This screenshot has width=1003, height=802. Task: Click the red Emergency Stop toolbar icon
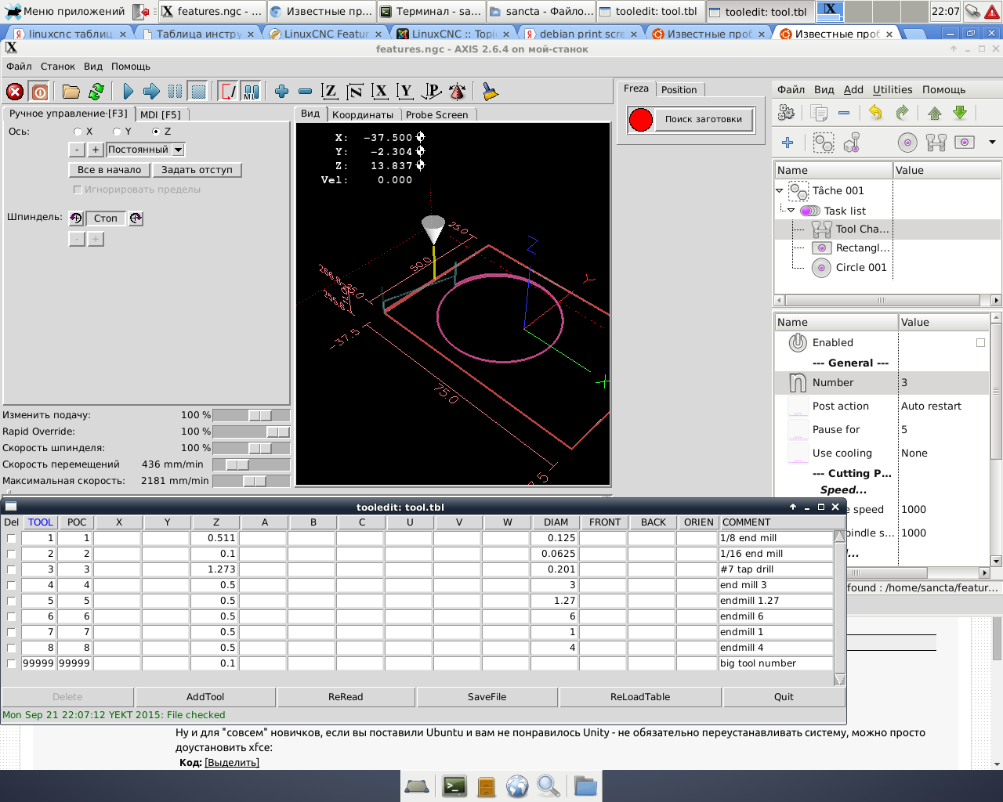pyautogui.click(x=15, y=92)
